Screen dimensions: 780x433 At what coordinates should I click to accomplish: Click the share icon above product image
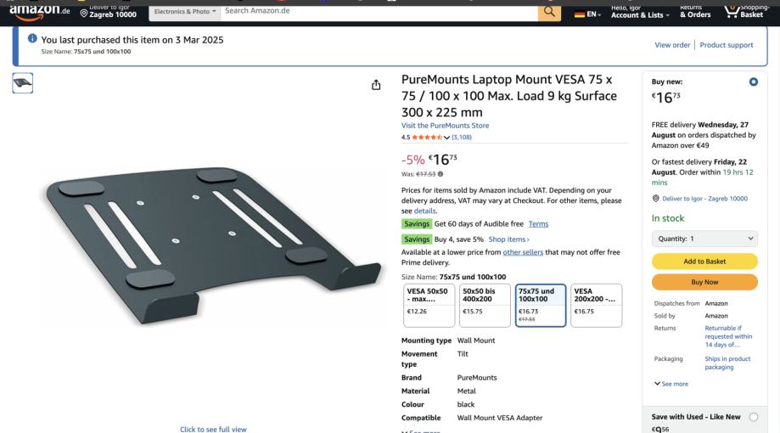(376, 85)
